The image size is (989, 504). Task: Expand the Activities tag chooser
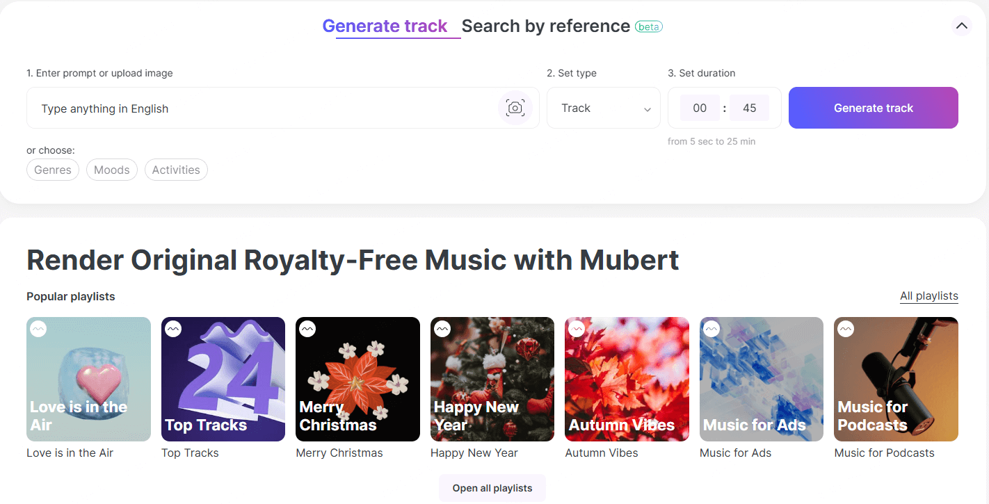click(176, 170)
